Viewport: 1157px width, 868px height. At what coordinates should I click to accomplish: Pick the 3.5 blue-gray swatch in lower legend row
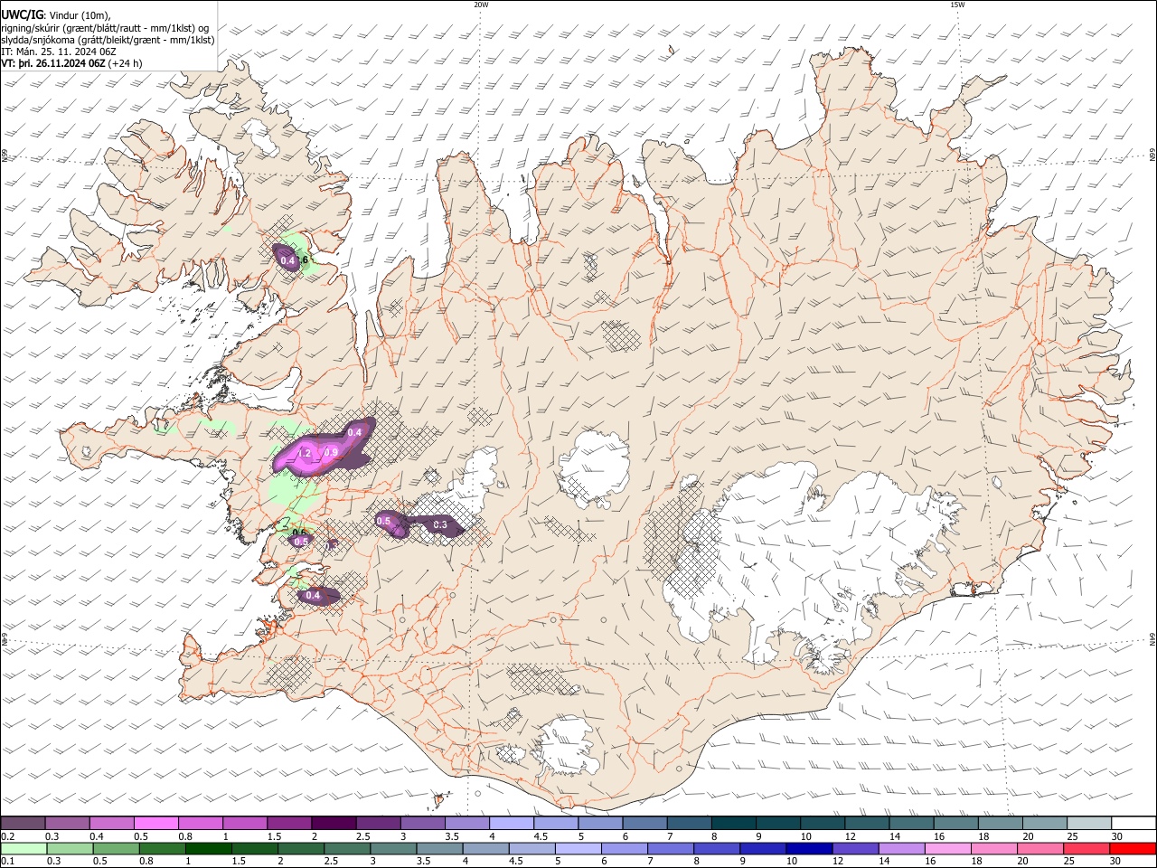tap(439, 848)
